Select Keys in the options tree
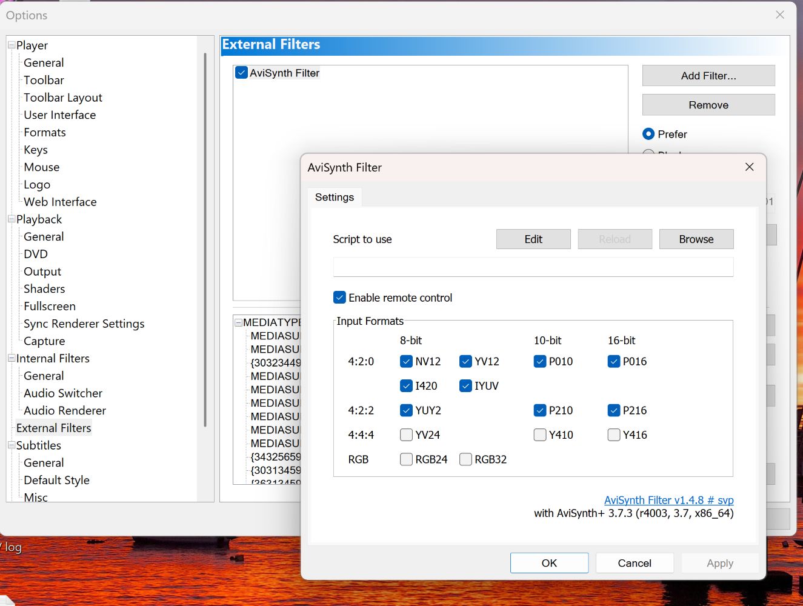The image size is (803, 606). pyautogui.click(x=36, y=150)
